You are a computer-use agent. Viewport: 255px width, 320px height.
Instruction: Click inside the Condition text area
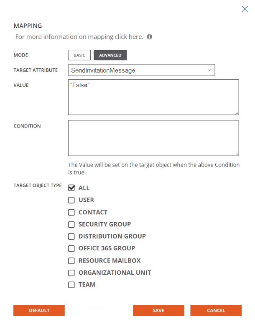pyautogui.click(x=153, y=138)
